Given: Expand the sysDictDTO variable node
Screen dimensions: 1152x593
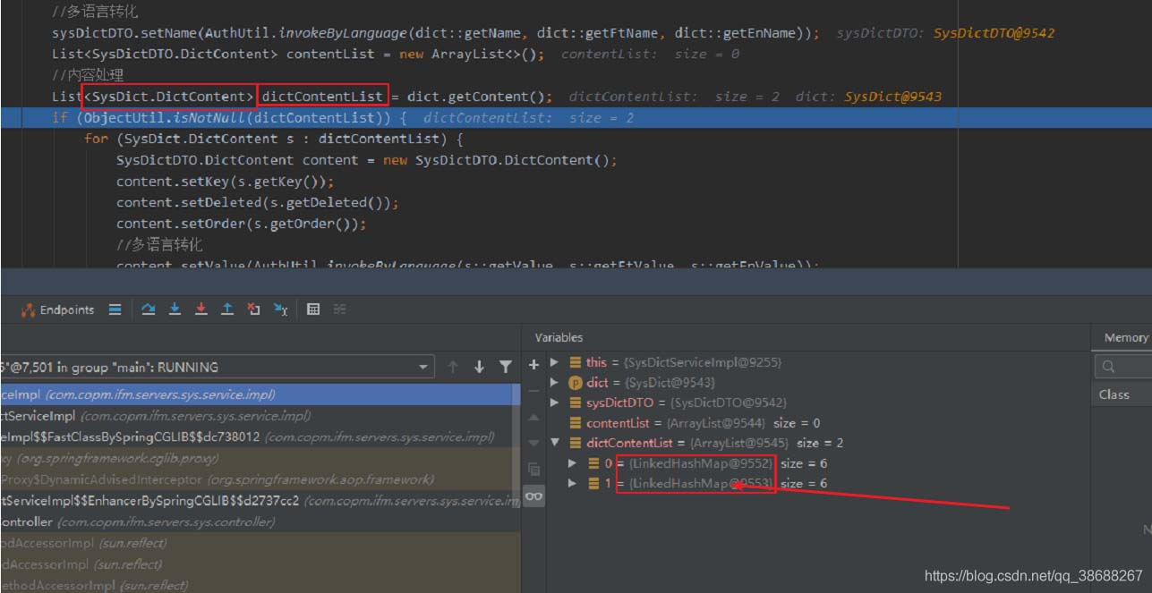Looking at the screenshot, I should 555,402.
